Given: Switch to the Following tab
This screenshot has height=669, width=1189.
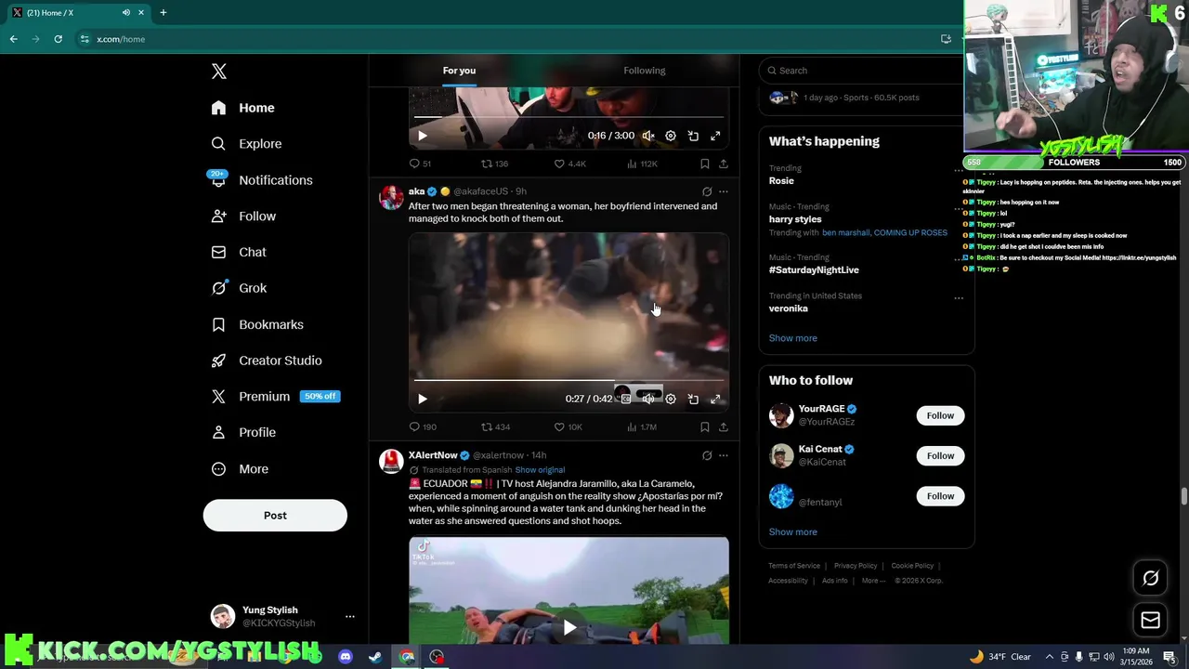Looking at the screenshot, I should click(x=644, y=71).
